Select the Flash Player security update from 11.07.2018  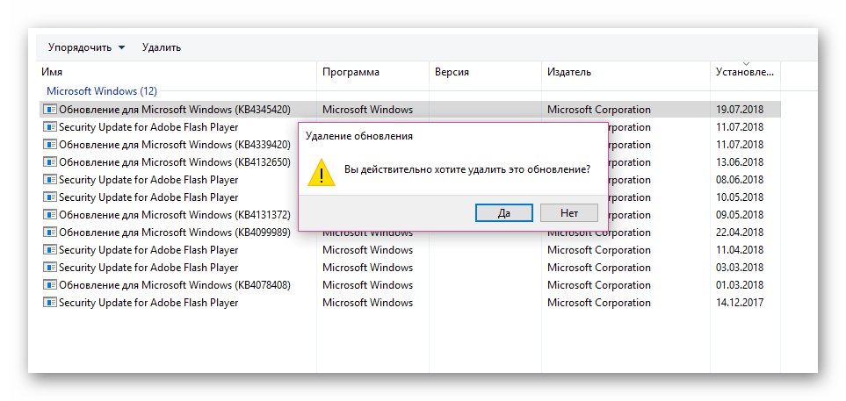(x=148, y=127)
